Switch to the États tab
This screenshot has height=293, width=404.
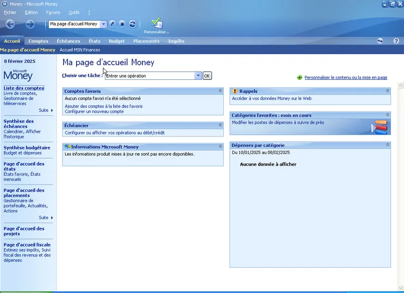click(94, 41)
